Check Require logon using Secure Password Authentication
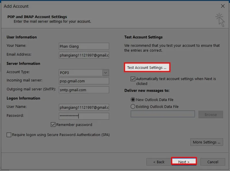Screen dimensions: 230x171 9,135
